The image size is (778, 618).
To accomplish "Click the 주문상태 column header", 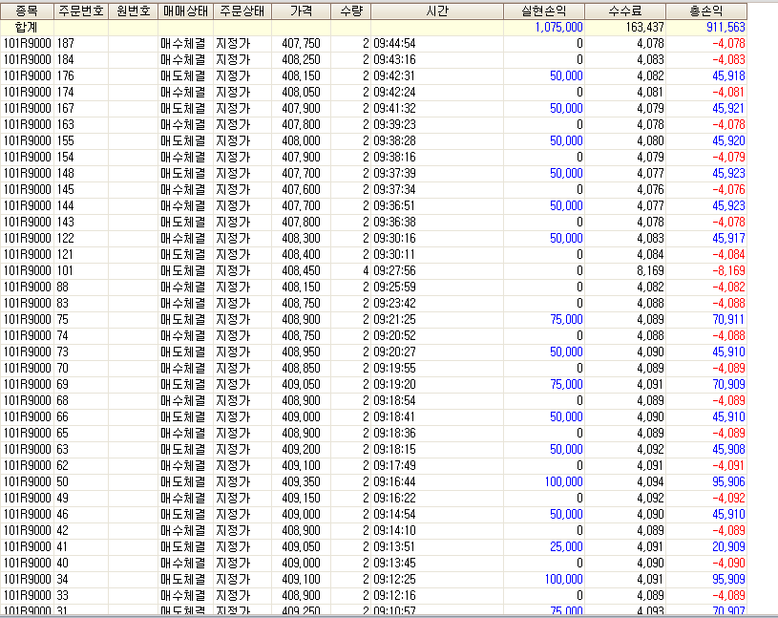I will pos(242,11).
